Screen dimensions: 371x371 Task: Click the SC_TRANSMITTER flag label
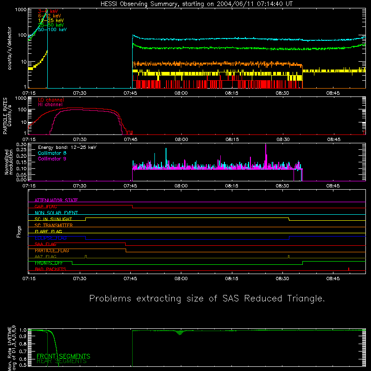53,225
